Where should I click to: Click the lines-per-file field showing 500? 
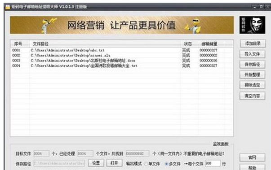coord(213,163)
